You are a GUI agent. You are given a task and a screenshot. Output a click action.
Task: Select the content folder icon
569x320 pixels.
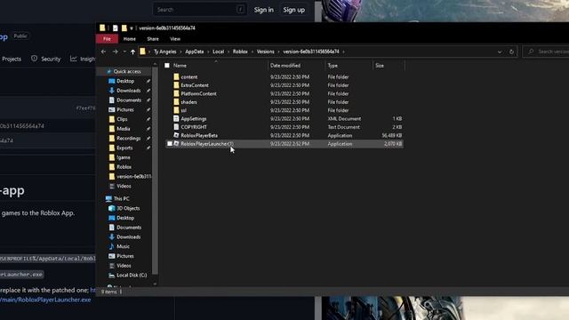(x=176, y=77)
